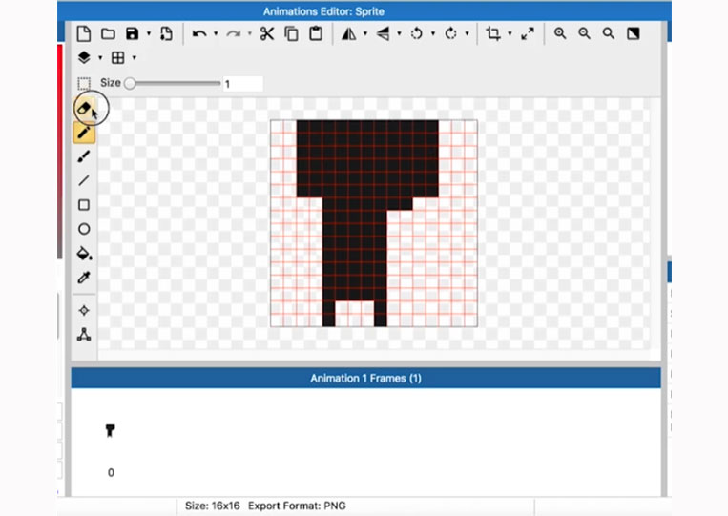This screenshot has width=728, height=516.
Task: Click the resize image icon
Action: [x=528, y=33]
